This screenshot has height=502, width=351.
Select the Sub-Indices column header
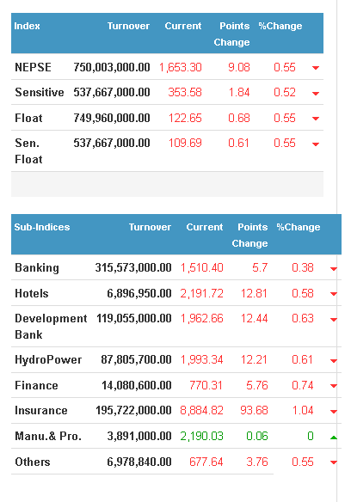42,227
